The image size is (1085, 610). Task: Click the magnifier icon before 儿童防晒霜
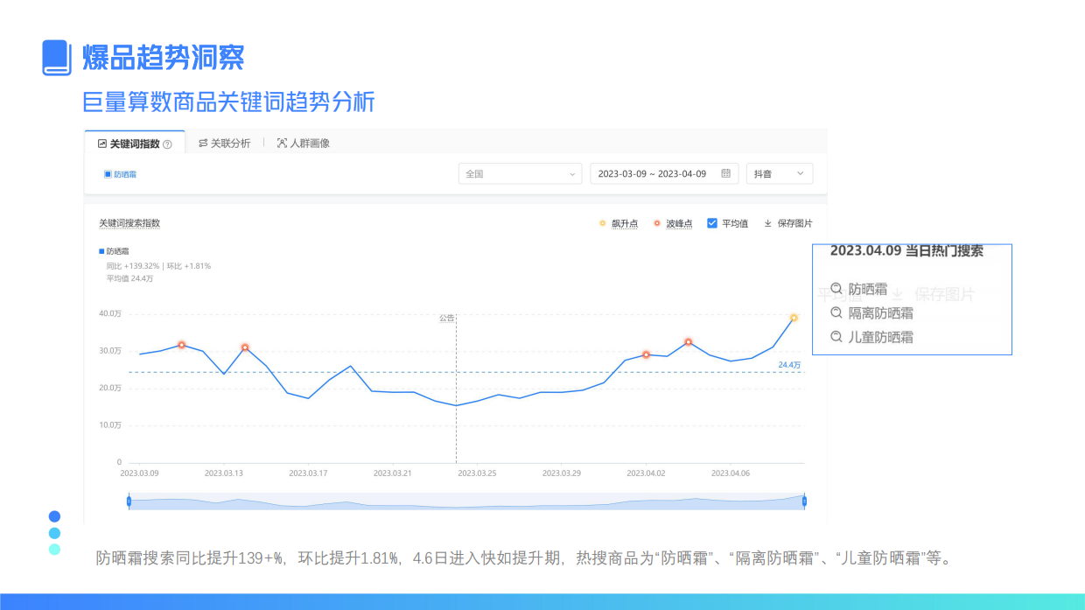836,336
